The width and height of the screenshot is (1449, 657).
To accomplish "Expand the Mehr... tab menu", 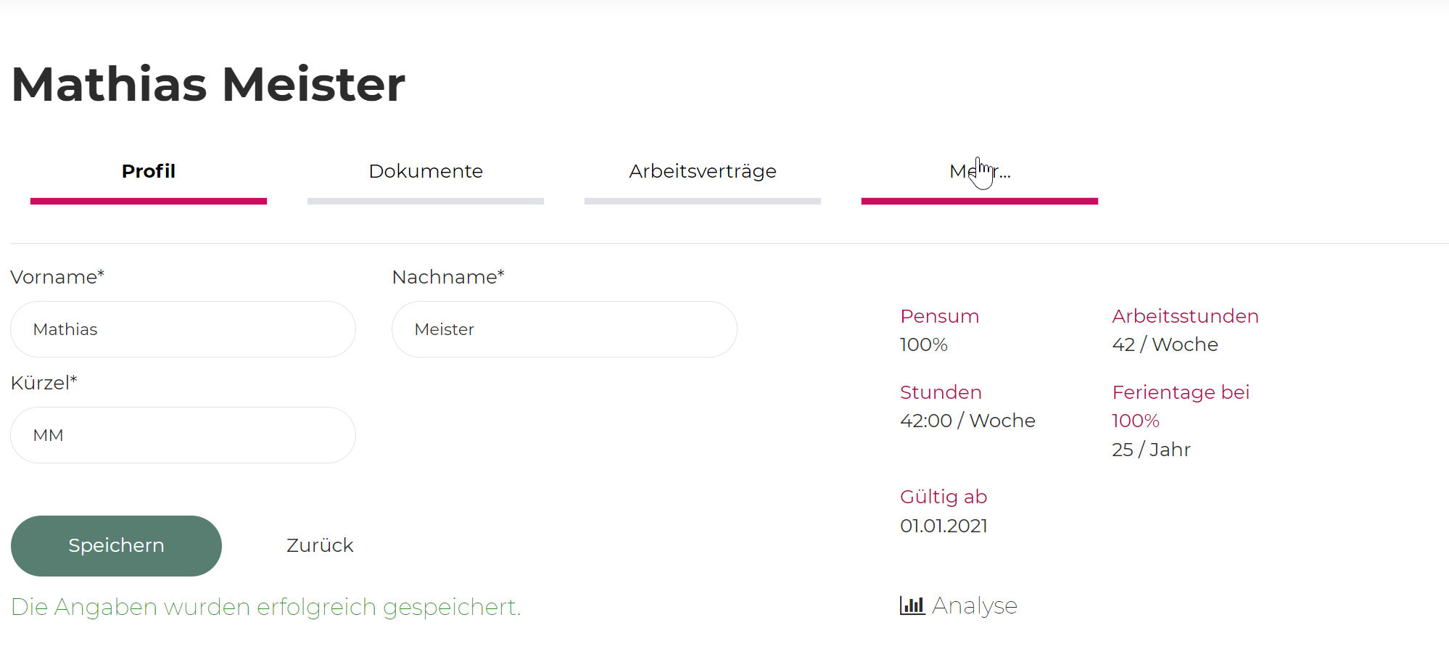I will tap(980, 171).
